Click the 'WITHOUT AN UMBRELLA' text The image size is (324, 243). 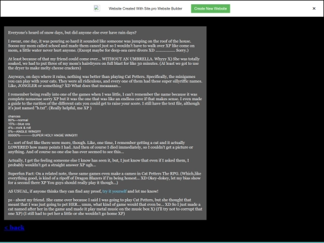pos(127,59)
